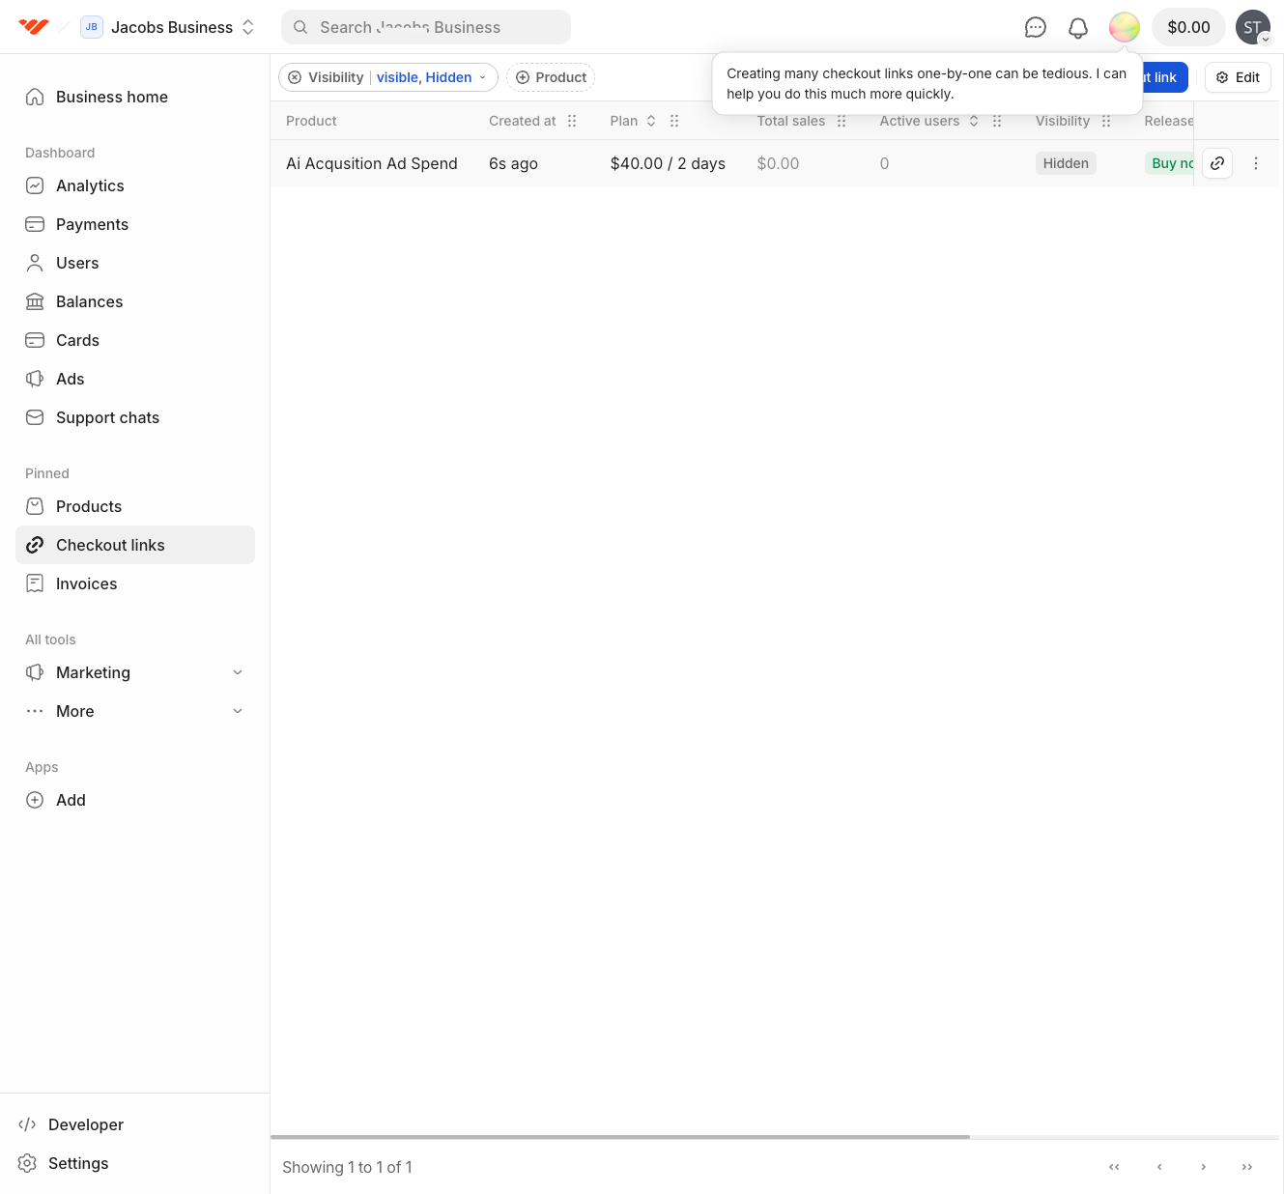Viewport: 1284px width, 1194px height.
Task: Go to Business home
Action: tap(135, 97)
